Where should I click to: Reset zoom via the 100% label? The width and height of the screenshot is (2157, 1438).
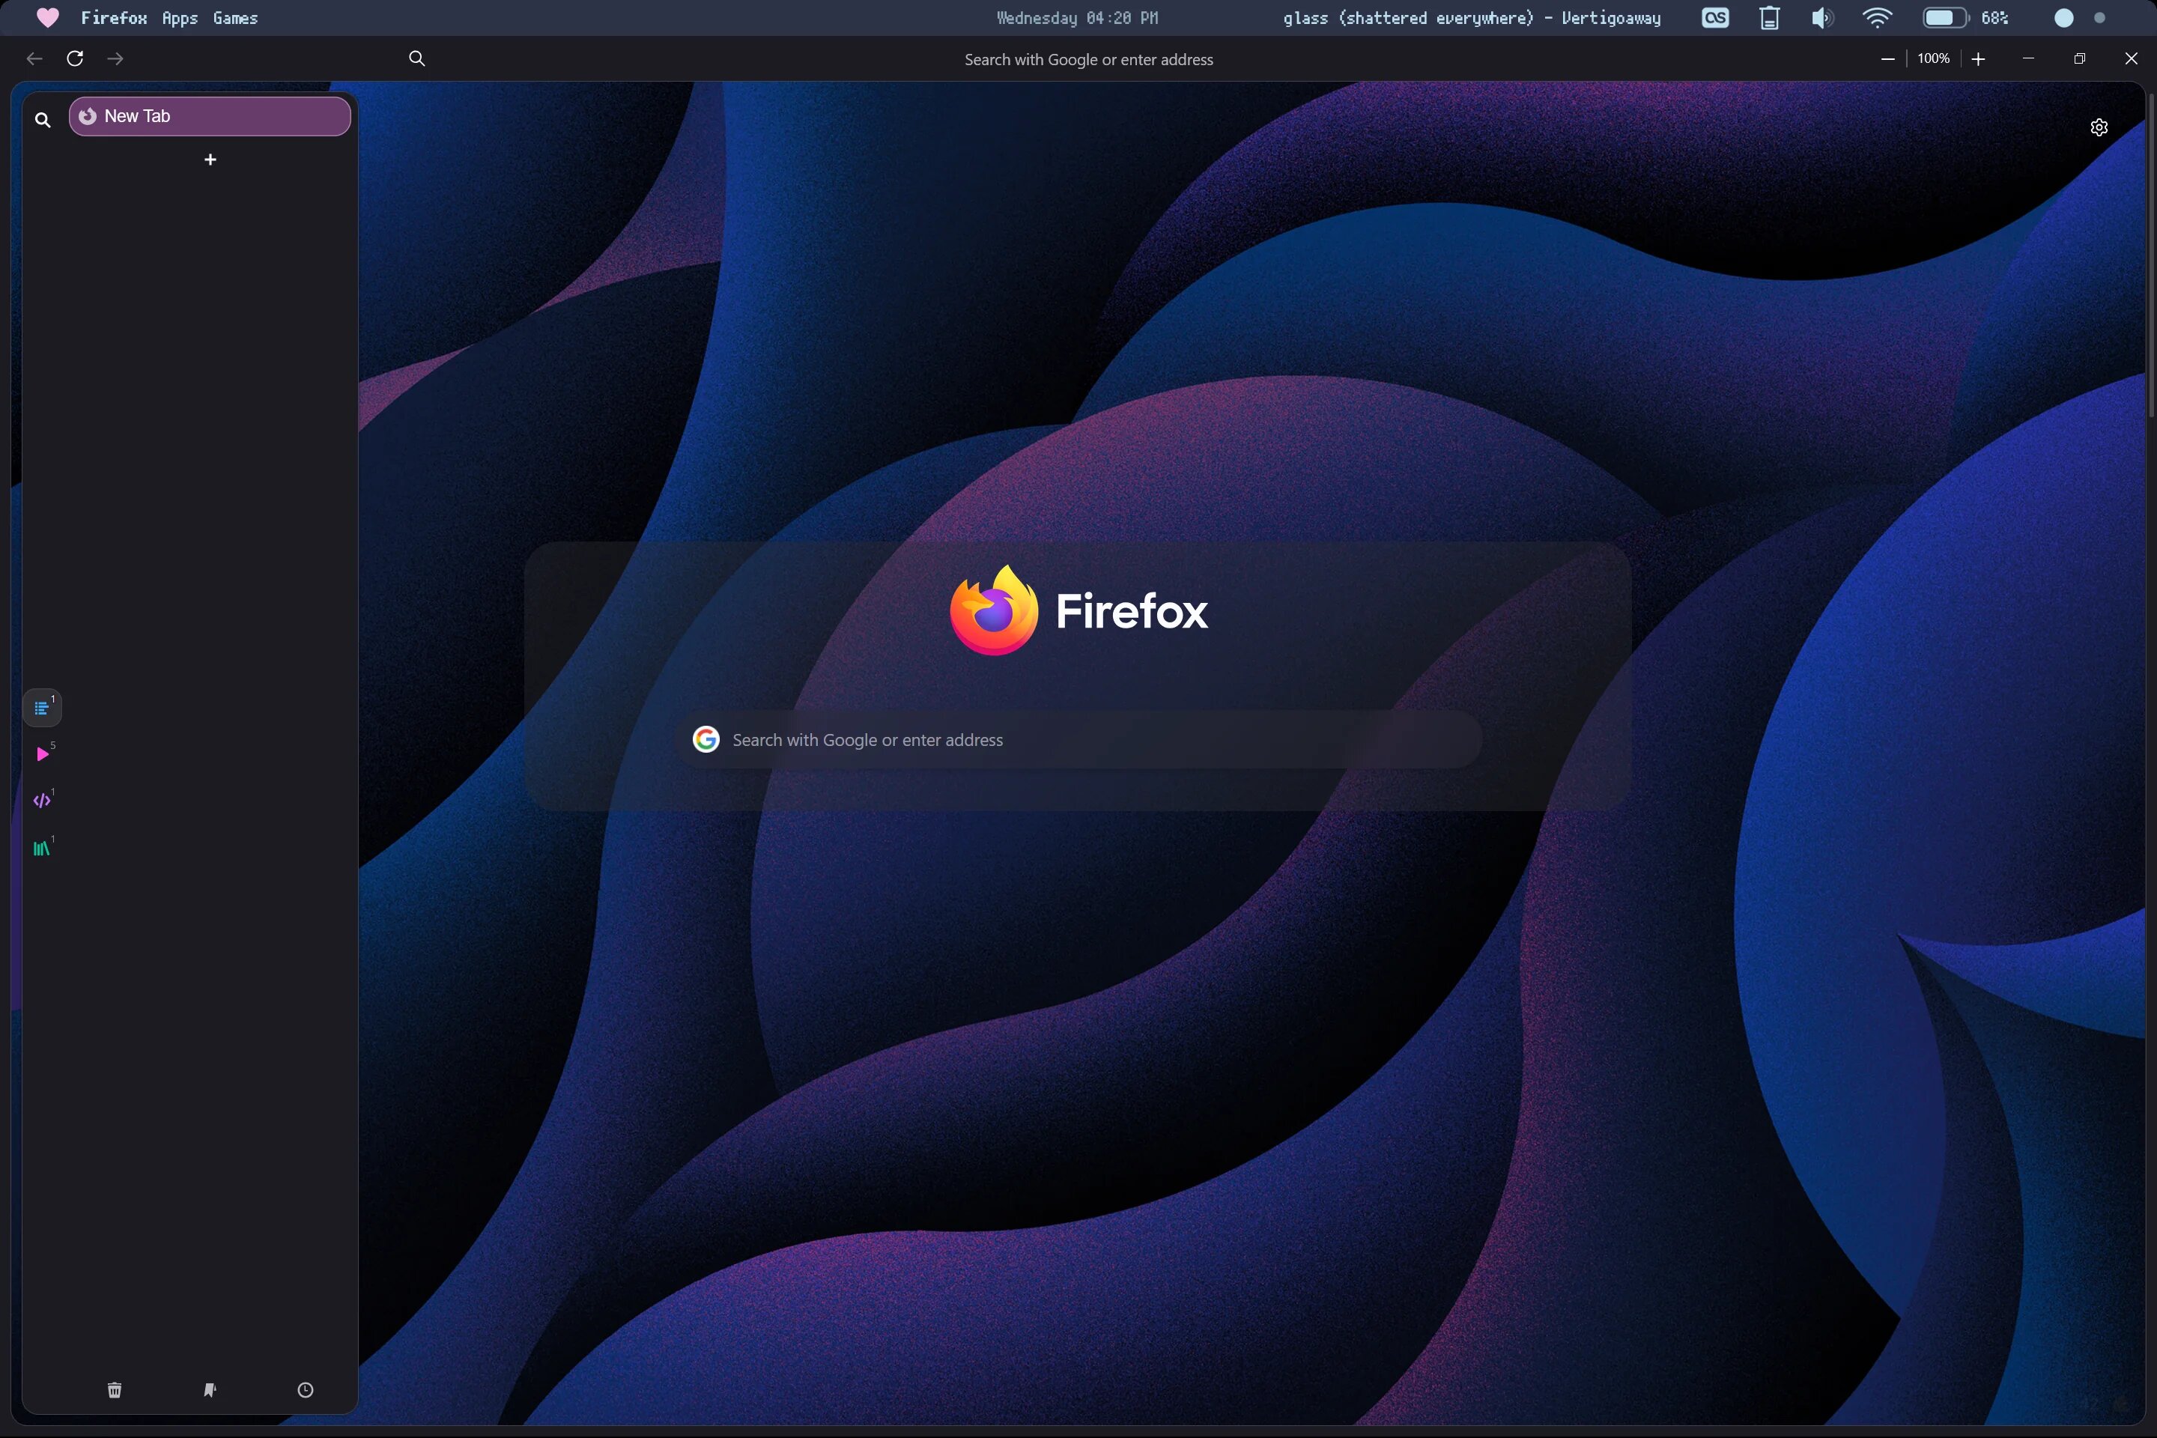1933,58
